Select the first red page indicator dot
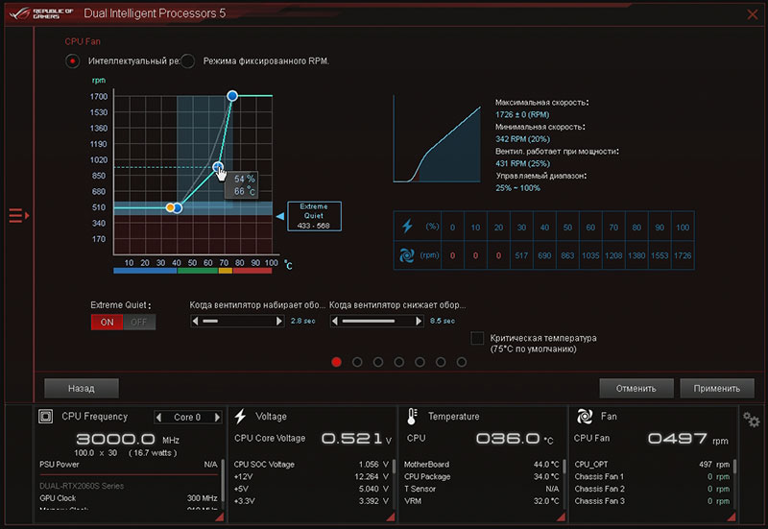Viewport: 768px width, 529px height. pos(337,362)
